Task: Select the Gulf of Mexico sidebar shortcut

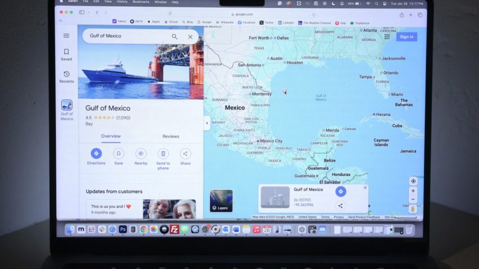Action: [66, 110]
